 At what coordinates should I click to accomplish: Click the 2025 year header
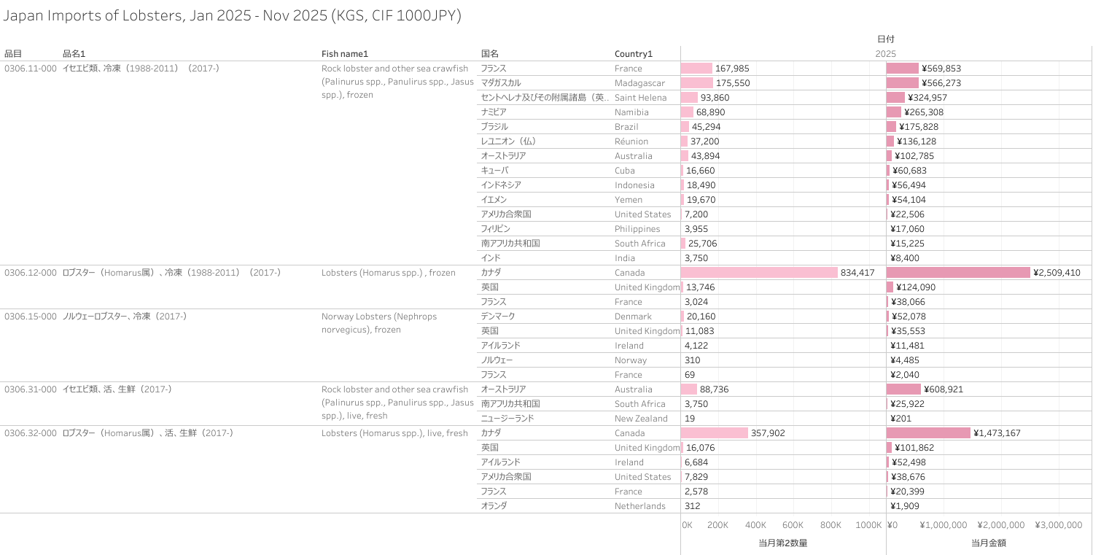tap(885, 53)
